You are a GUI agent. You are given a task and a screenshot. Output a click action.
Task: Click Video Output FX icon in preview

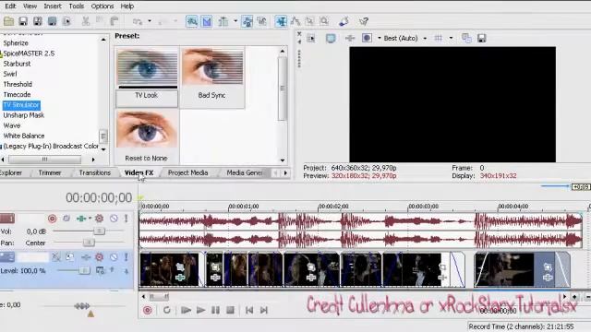coord(350,38)
